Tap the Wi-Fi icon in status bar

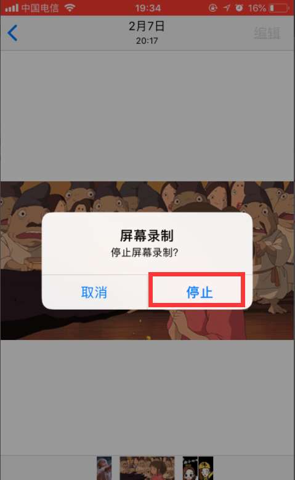70,7
